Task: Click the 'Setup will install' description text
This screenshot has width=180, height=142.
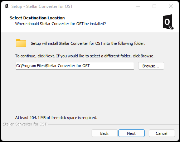Action: click(x=88, y=43)
